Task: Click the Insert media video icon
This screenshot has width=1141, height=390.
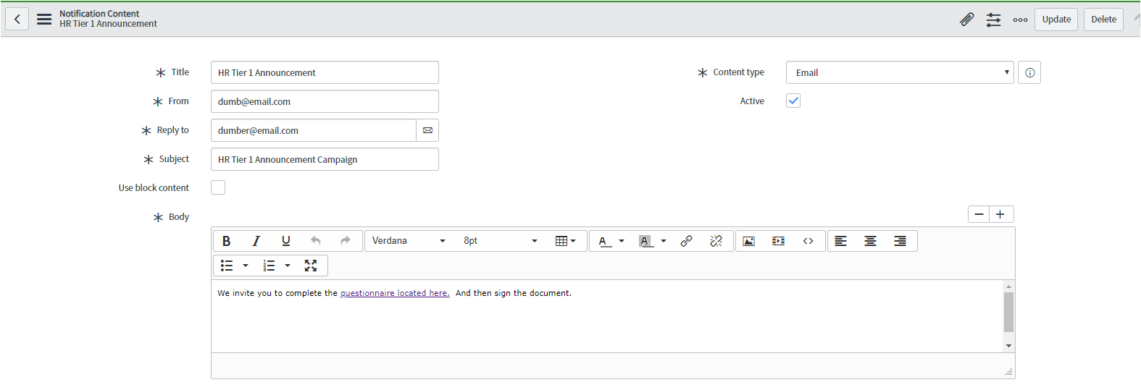Action: (779, 241)
